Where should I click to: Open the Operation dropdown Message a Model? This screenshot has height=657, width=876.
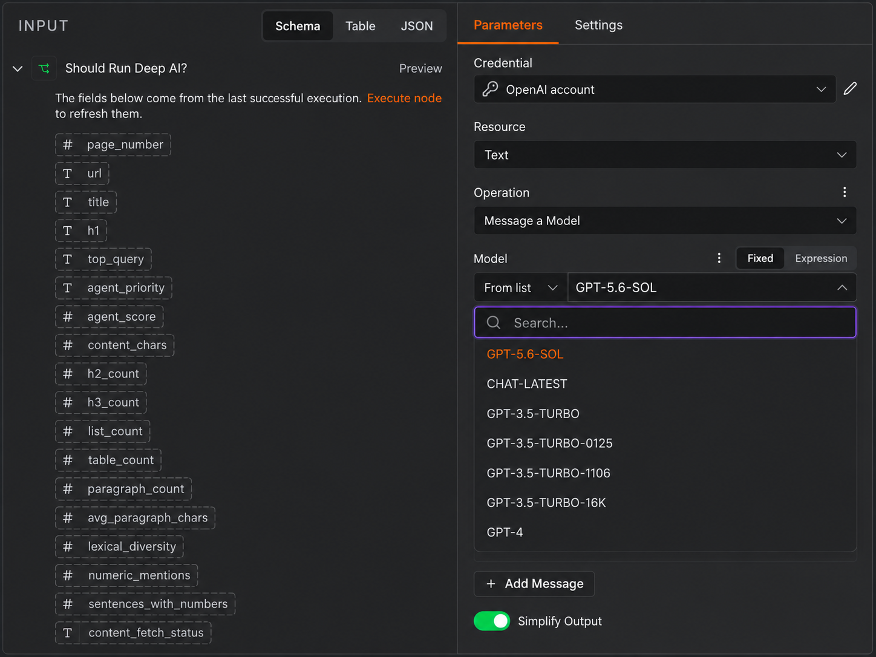(665, 221)
